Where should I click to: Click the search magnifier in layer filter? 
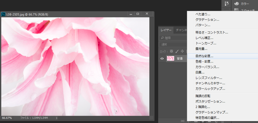tap(163, 38)
